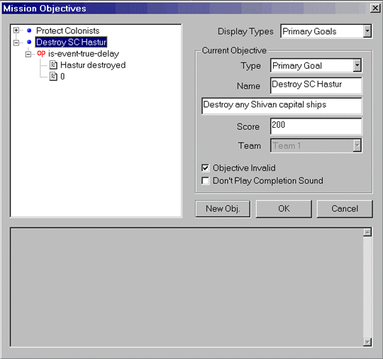Open the Display Types dropdown
383x359 pixels.
tap(367, 31)
